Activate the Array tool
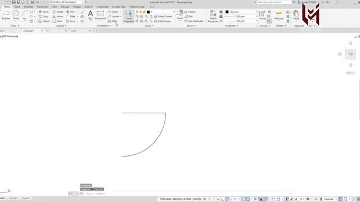This screenshot has width=360, height=202. click(71, 21)
